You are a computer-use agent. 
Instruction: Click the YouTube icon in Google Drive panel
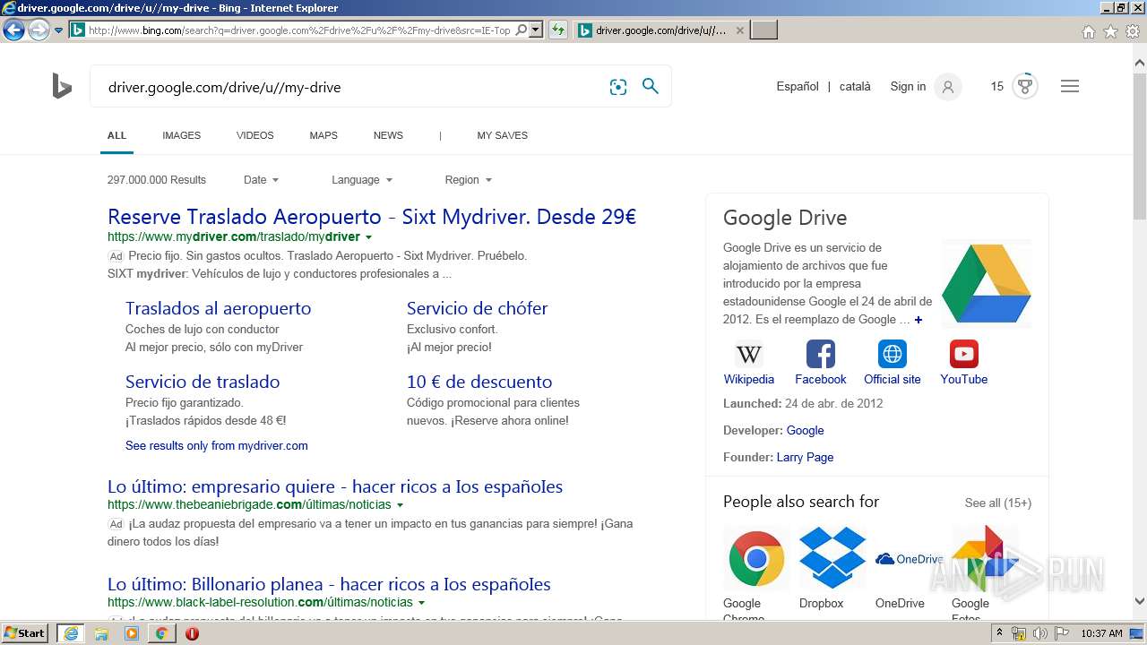(964, 354)
